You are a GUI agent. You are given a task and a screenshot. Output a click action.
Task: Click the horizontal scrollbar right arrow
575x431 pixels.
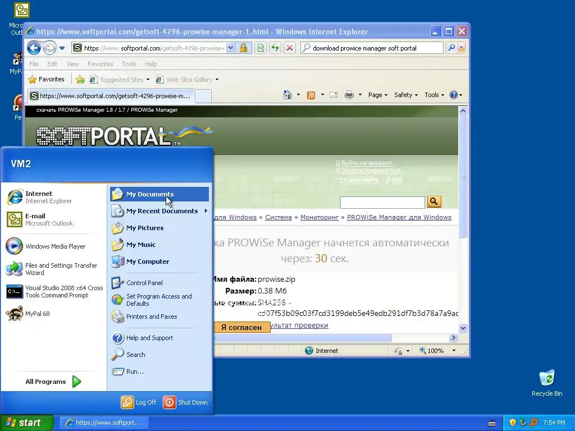tap(453, 337)
